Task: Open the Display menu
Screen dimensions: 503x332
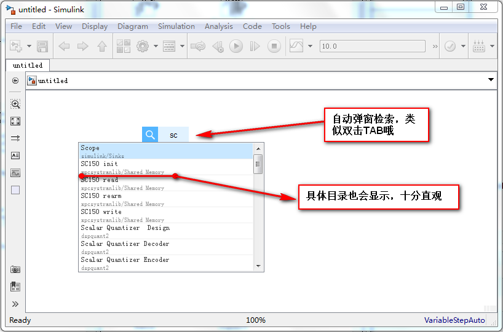Action: pos(95,26)
